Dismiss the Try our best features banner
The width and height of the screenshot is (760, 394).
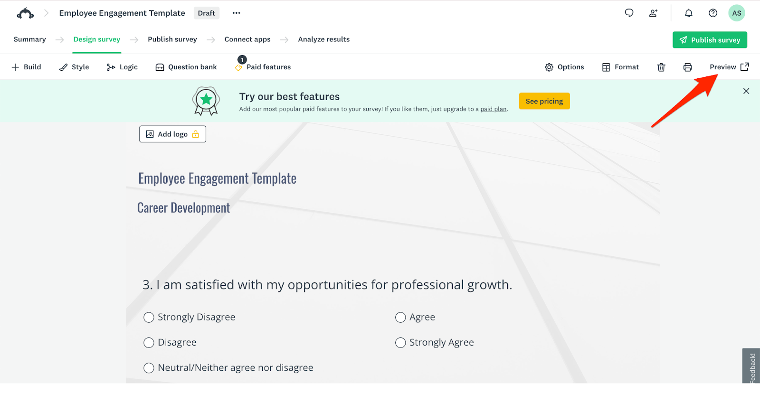coord(746,91)
